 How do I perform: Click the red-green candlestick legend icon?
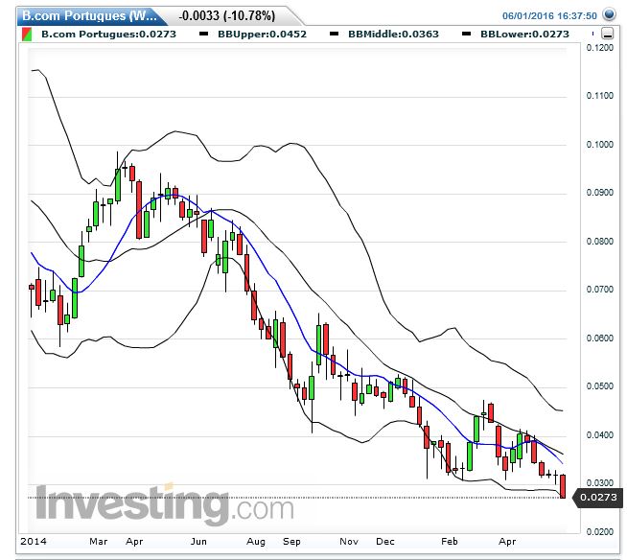click(x=27, y=34)
